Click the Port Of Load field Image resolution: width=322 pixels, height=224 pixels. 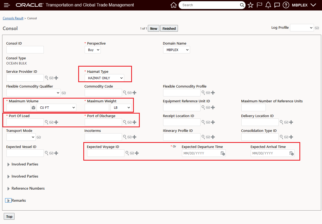(25, 122)
